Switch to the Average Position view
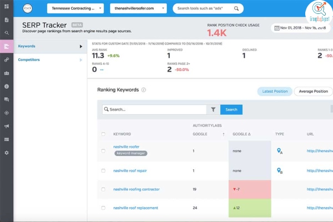This screenshot has width=333, height=222. click(x=312, y=91)
